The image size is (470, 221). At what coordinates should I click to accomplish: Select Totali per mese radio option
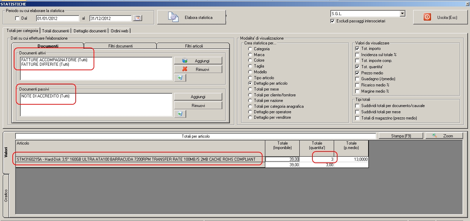point(250,89)
